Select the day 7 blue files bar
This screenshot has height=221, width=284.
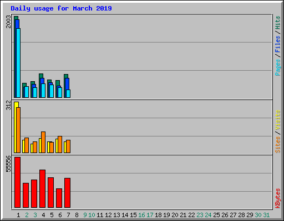click(x=68, y=84)
